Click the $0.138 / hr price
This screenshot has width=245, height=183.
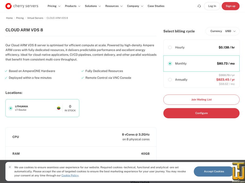coord(226,47)
